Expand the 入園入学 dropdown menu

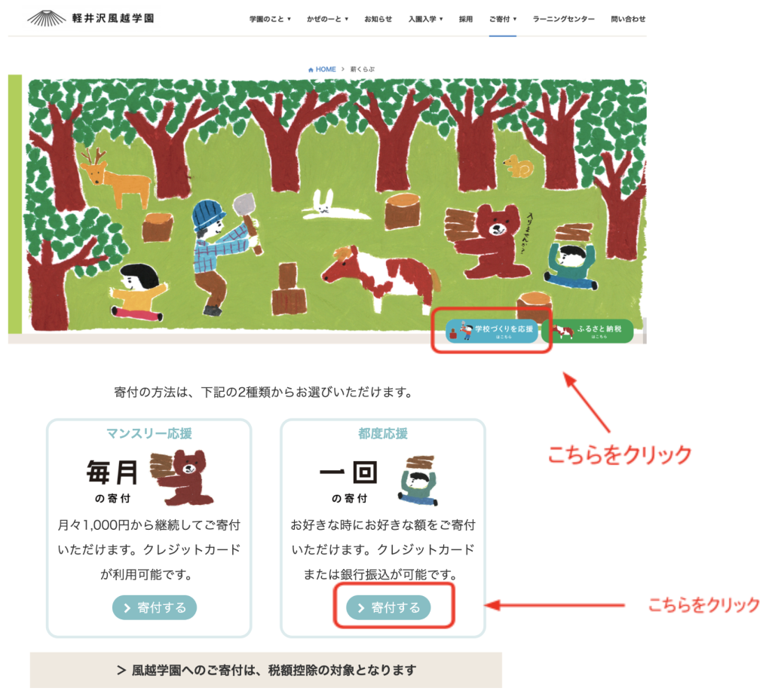(425, 19)
